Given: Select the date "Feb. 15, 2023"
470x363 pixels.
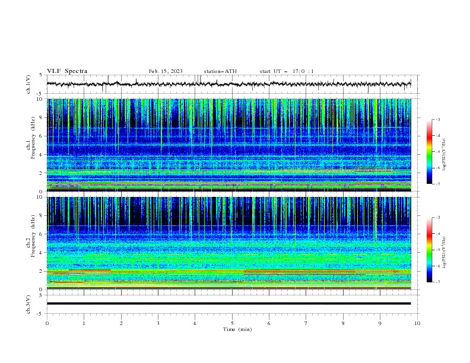Looking at the screenshot, I should point(166,71).
